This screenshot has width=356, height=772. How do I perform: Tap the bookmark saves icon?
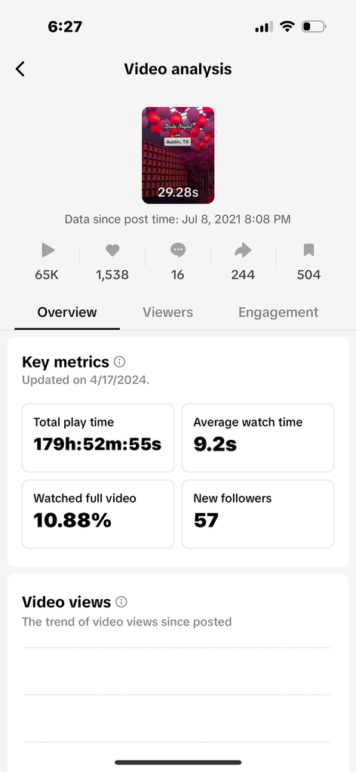coord(308,251)
